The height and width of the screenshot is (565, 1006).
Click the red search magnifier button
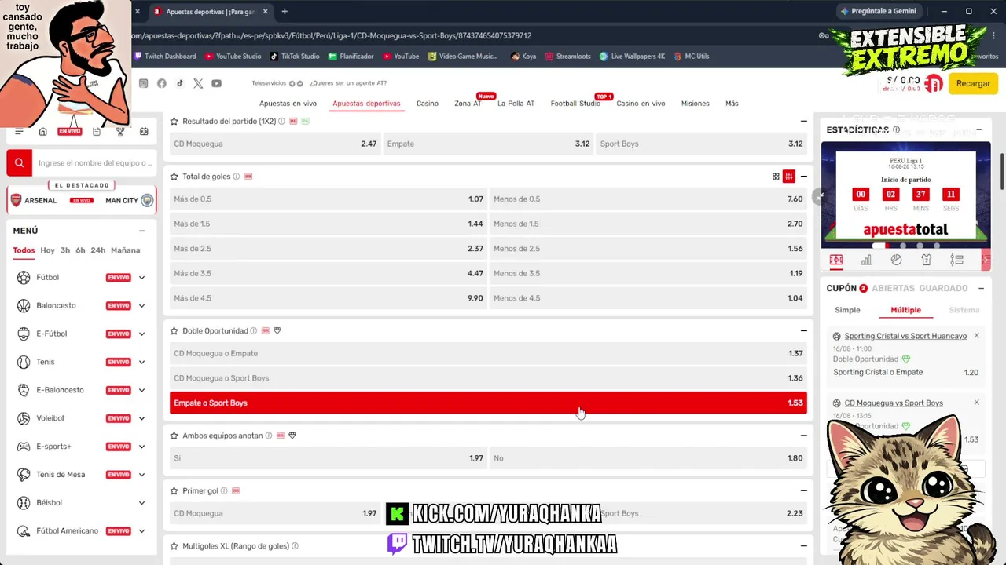coord(19,162)
